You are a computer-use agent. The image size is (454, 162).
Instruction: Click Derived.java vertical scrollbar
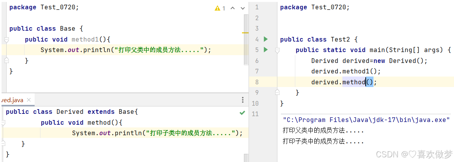pyautogui.click(x=246, y=158)
